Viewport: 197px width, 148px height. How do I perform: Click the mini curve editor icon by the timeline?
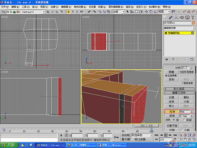[x=4, y=130]
